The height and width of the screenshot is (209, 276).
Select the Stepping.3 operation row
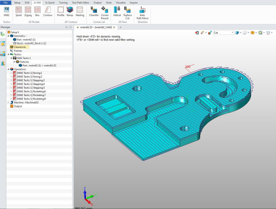click(x=29, y=80)
